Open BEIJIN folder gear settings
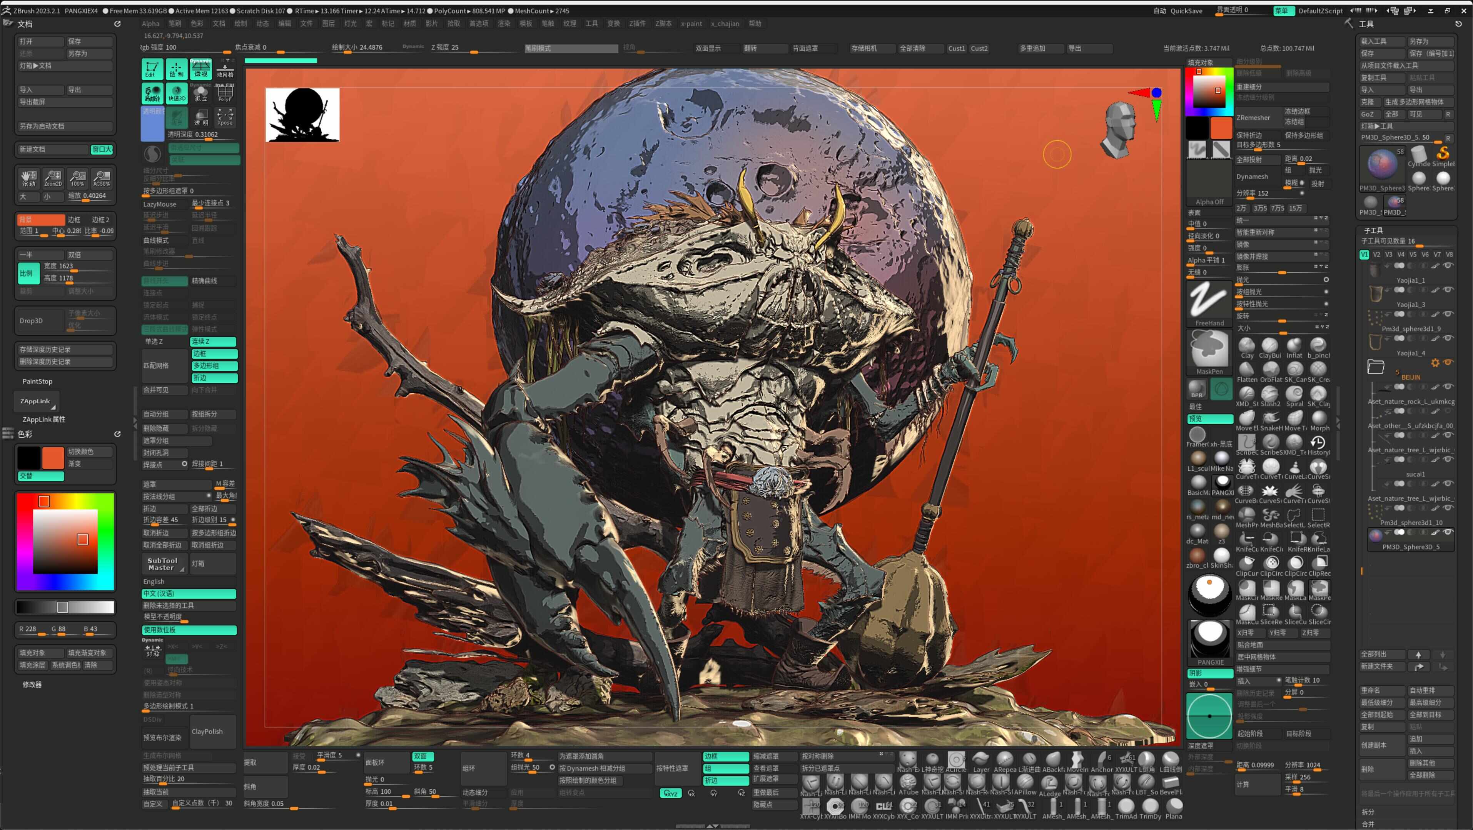The height and width of the screenshot is (830, 1473). [1435, 362]
